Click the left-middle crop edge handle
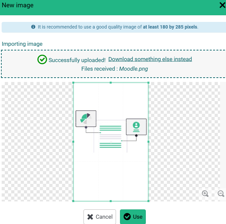Viewport: 226px width, 224px height. pos(73,142)
